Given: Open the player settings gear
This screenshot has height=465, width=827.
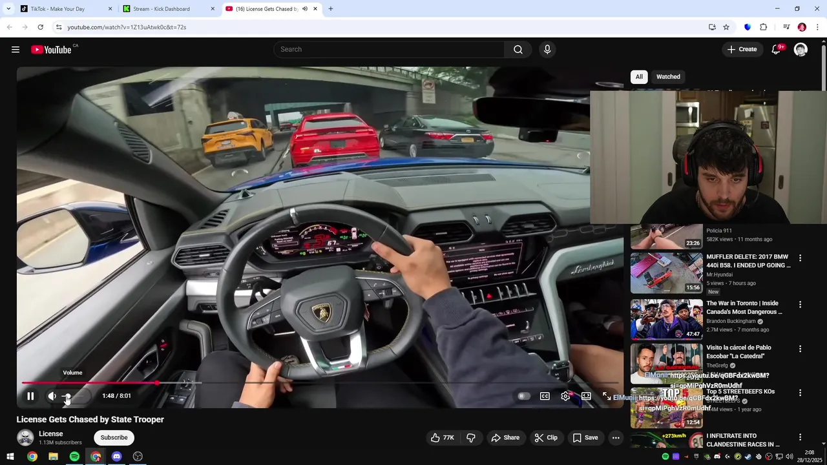Looking at the screenshot, I should coord(565,396).
